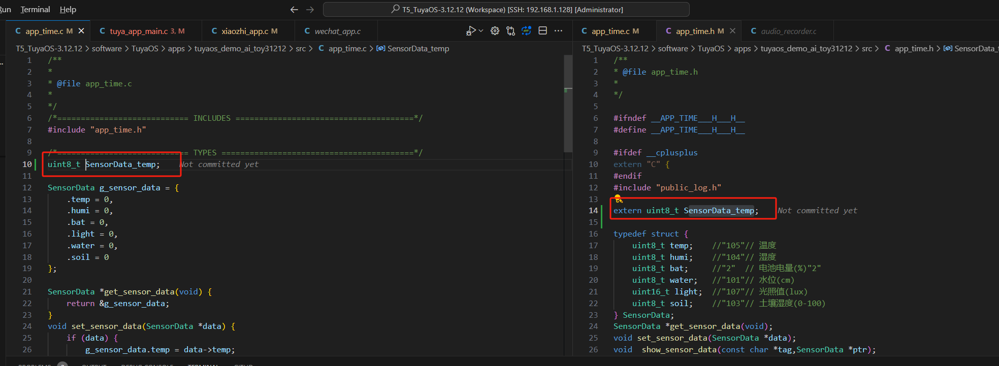Image resolution: width=999 pixels, height=366 pixels.
Task: Close the app_time.h tab
Action: [732, 31]
